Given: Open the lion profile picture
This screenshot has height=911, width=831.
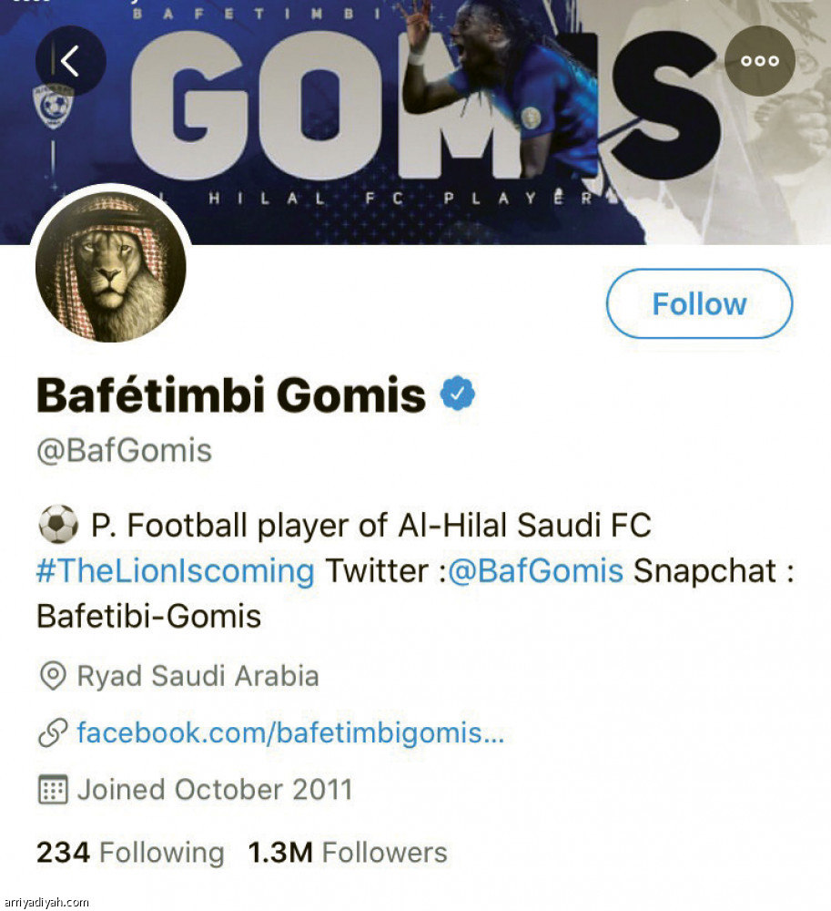Looking at the screenshot, I should point(109,267).
